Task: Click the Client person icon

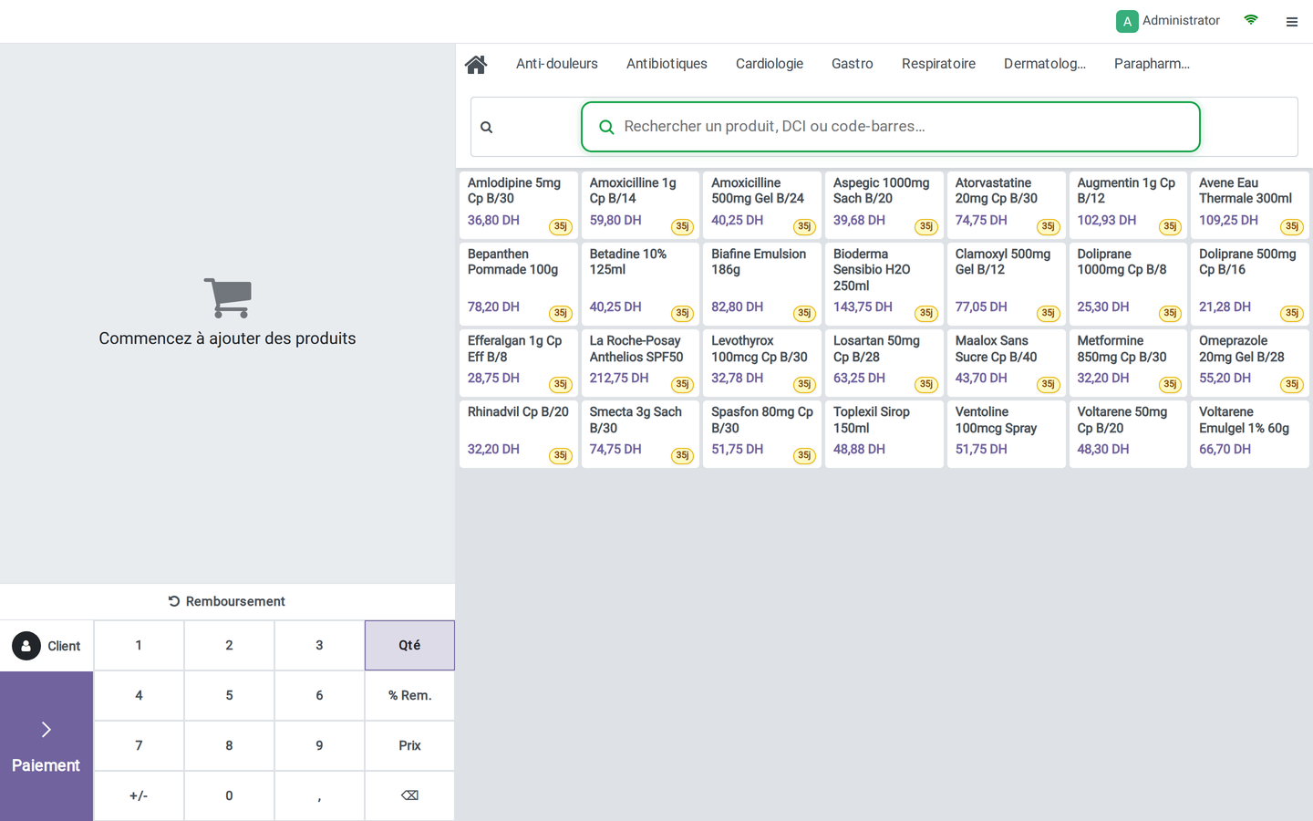Action: coord(26,646)
